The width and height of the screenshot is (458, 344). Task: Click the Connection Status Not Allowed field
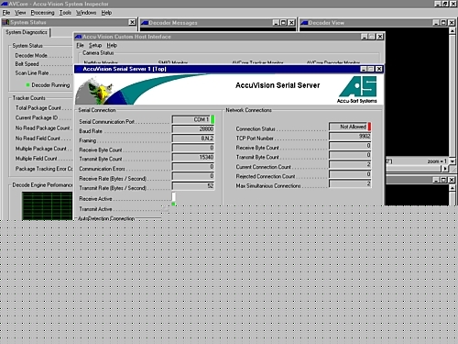click(348, 127)
